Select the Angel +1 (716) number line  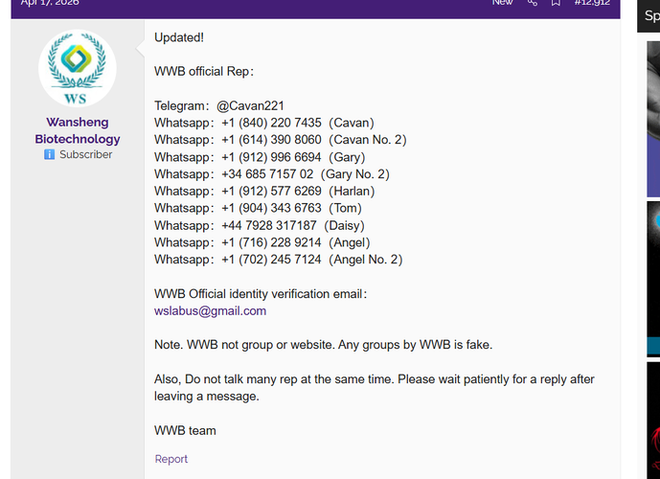[x=262, y=242]
